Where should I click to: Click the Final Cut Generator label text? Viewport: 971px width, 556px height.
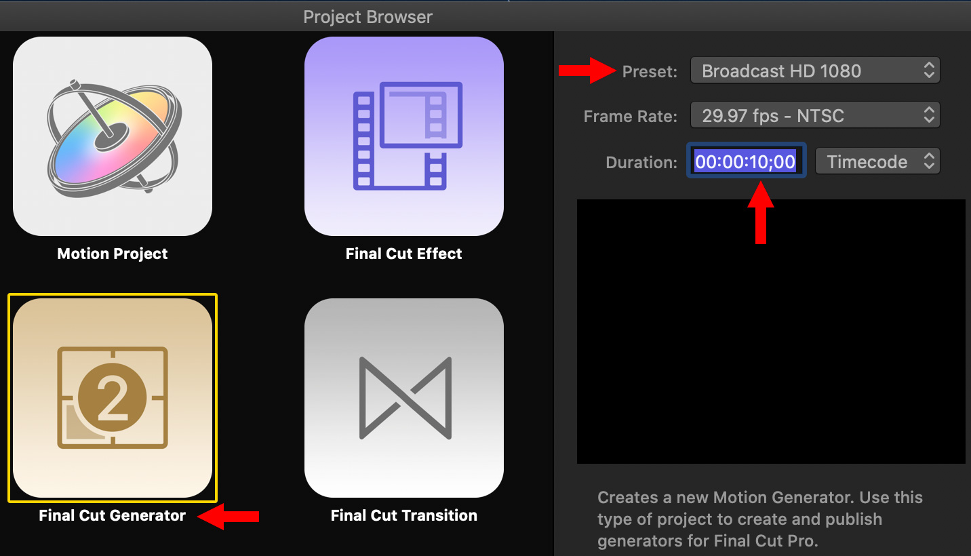[113, 515]
